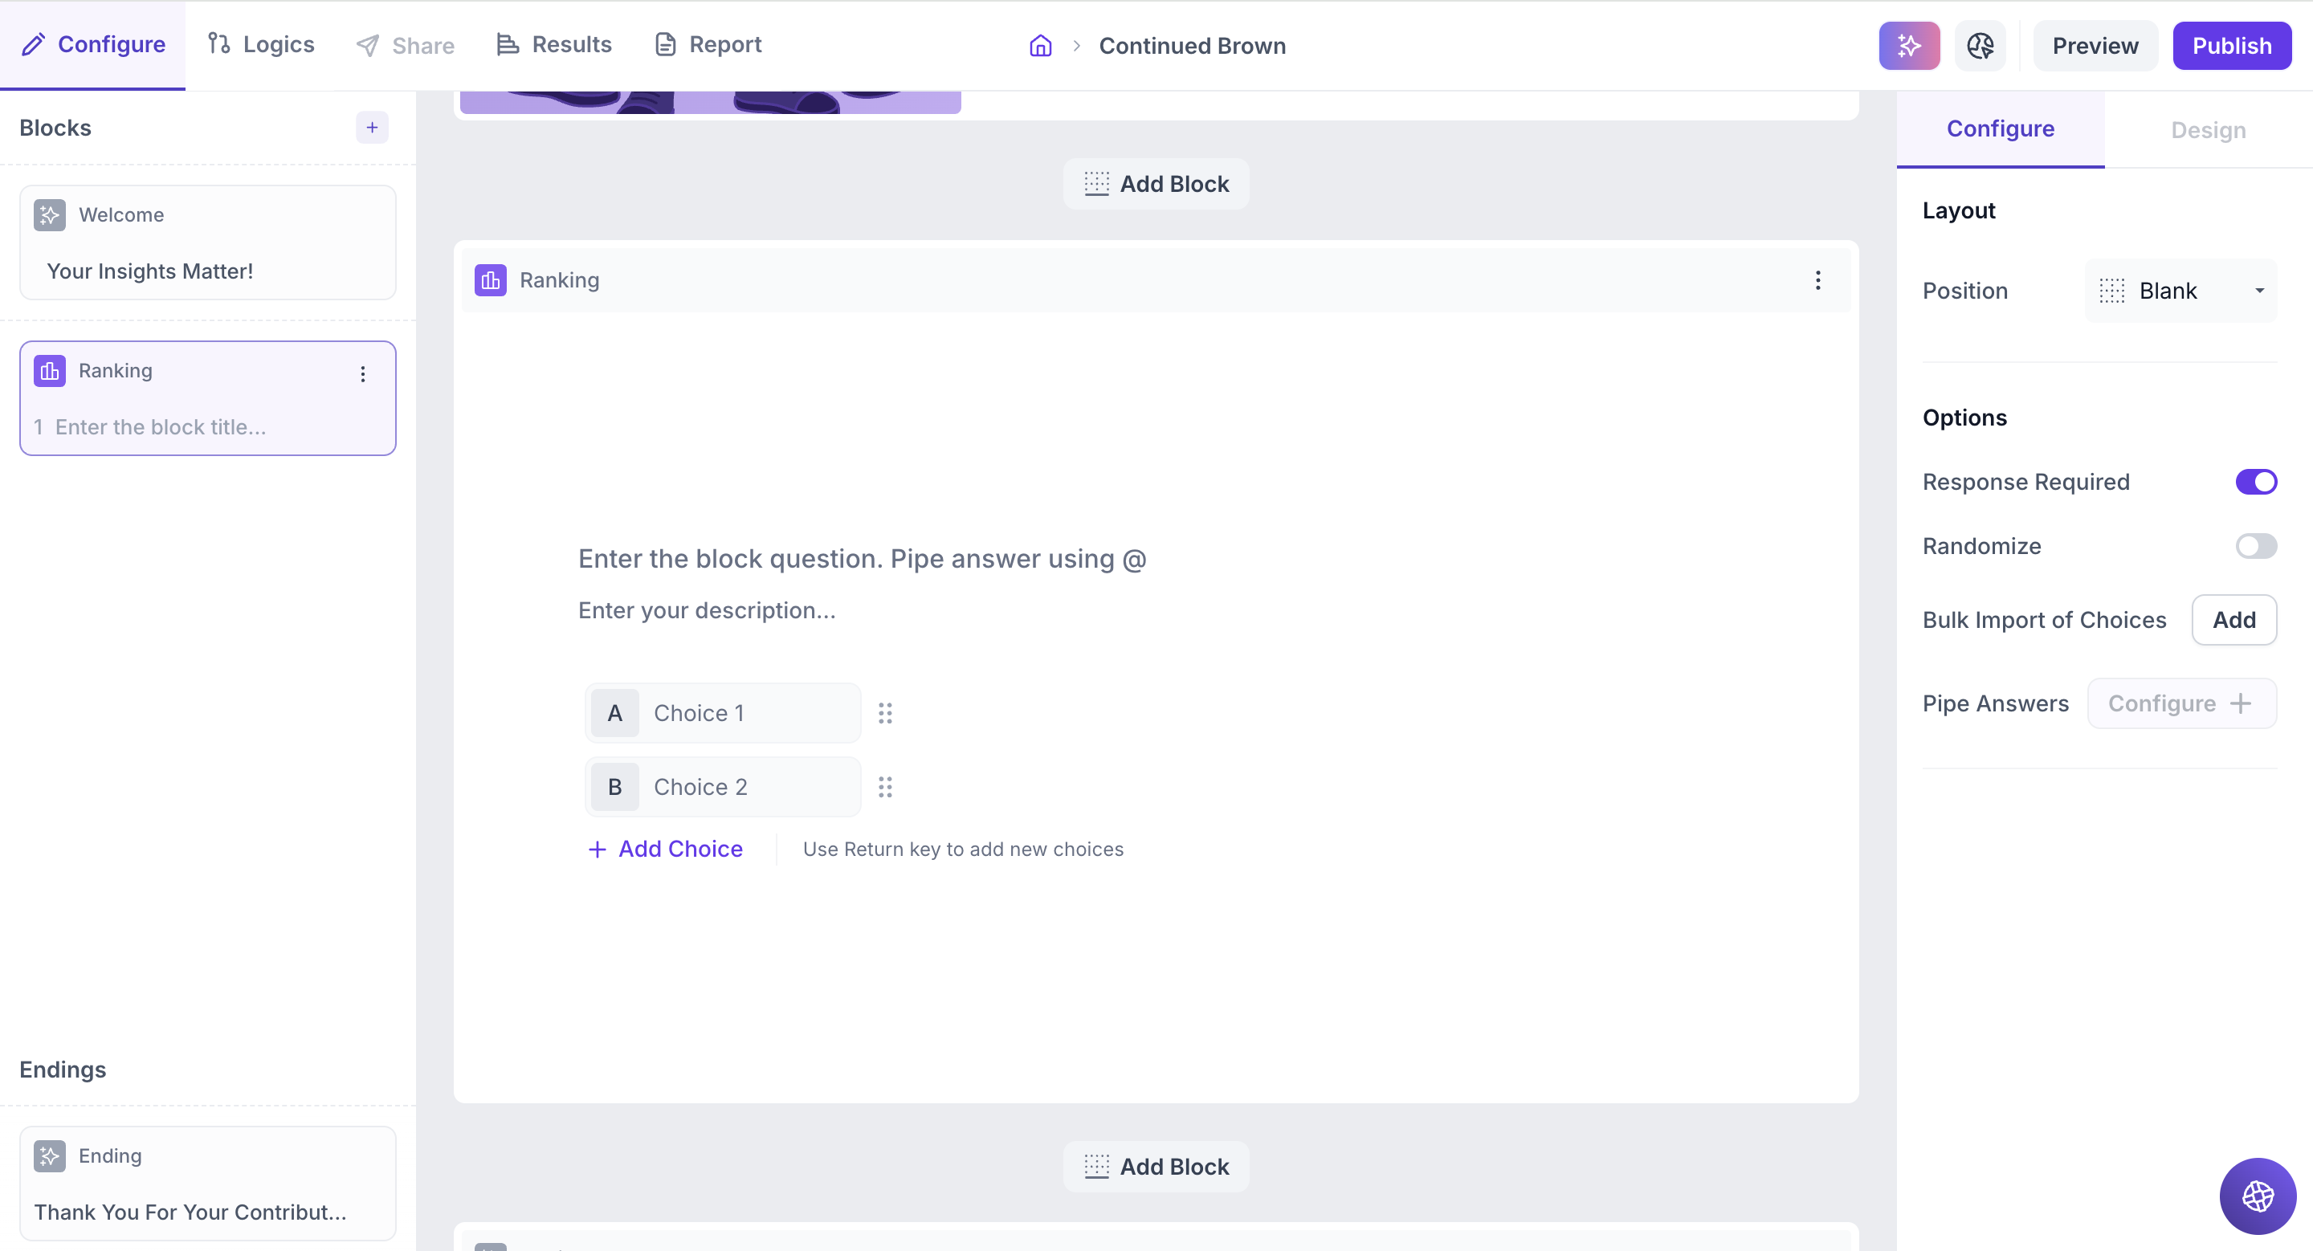Image resolution: width=2313 pixels, height=1251 pixels.
Task: Switch to the Design tab
Action: point(2207,130)
